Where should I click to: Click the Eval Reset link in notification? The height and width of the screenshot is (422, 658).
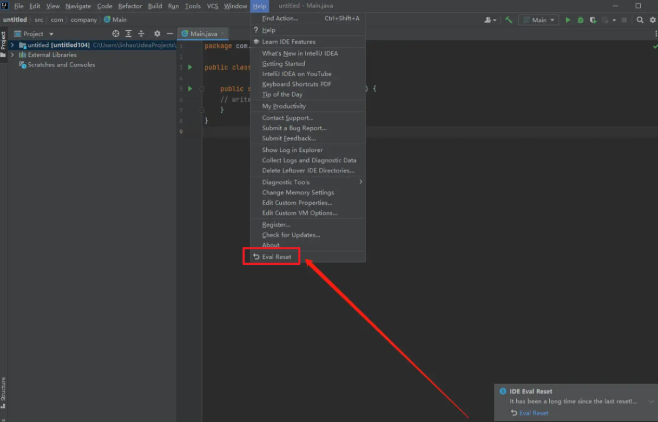click(534, 413)
